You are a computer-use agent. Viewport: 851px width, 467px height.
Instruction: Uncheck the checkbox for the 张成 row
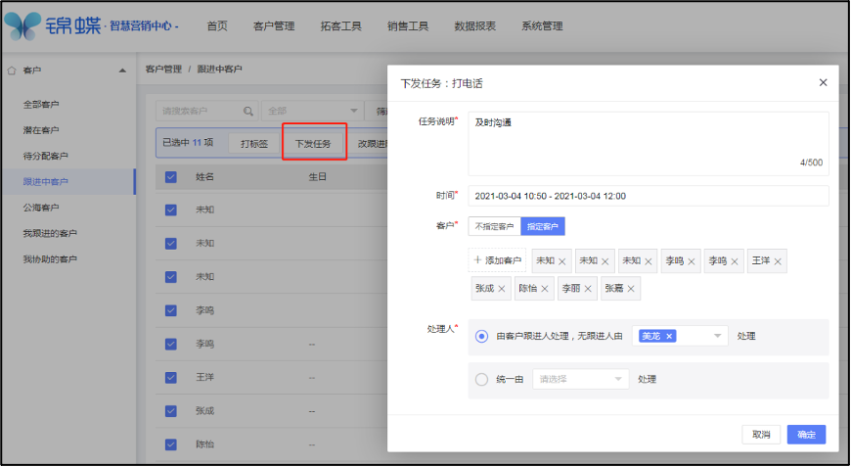click(171, 411)
